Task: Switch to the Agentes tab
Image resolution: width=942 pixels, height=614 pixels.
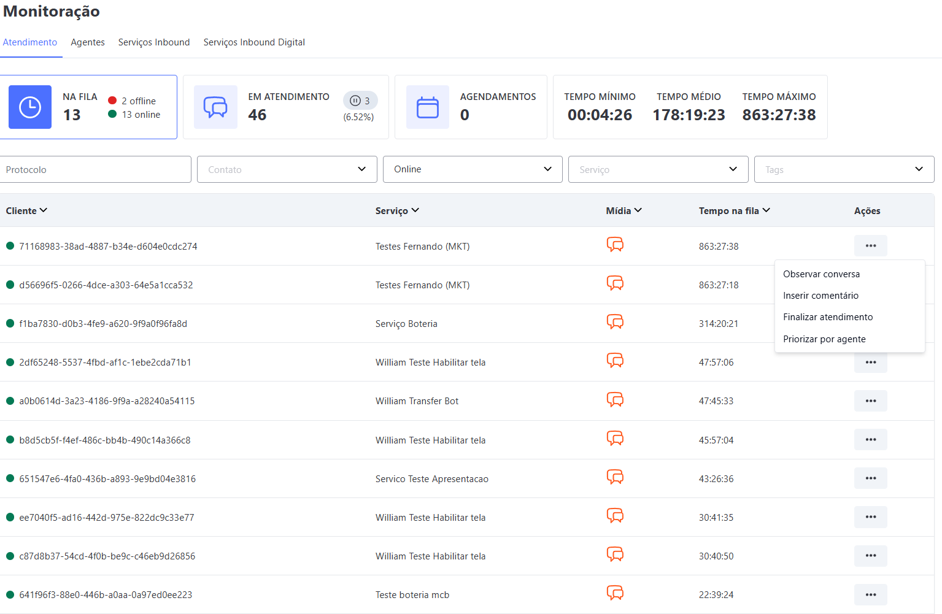Action: 88,42
